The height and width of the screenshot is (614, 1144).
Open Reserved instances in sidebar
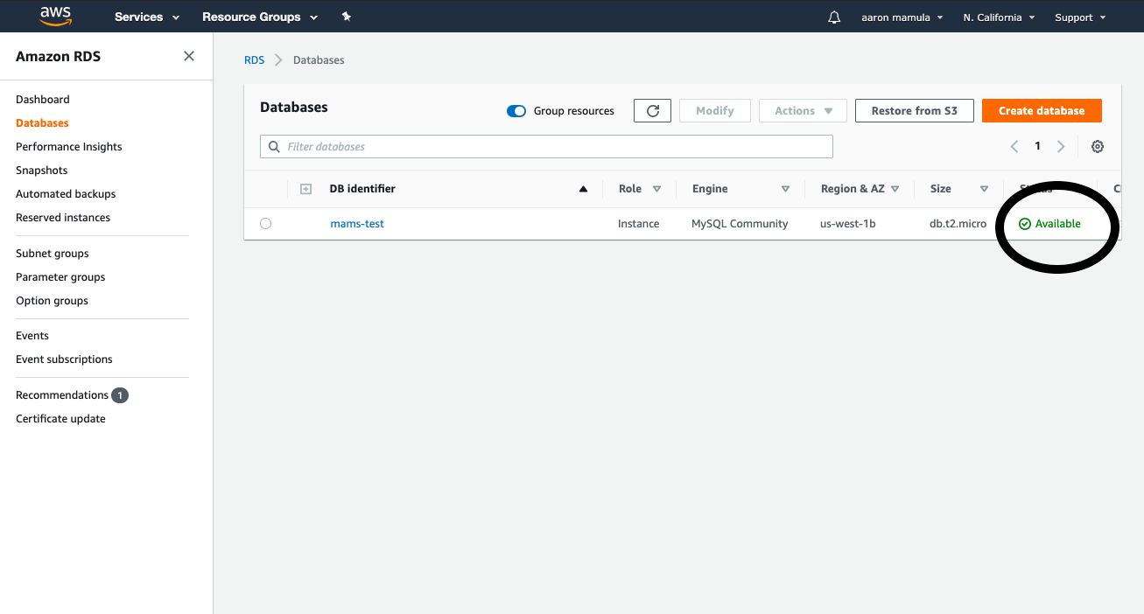(x=63, y=218)
